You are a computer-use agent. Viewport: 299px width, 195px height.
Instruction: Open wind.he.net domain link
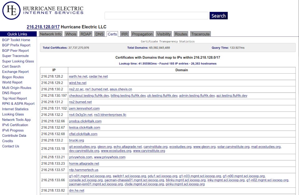pyautogui.click(x=78, y=83)
